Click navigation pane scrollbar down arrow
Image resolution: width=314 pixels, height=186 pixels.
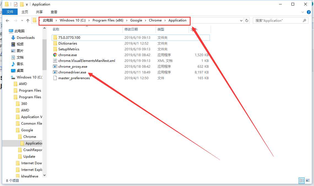[44, 175]
